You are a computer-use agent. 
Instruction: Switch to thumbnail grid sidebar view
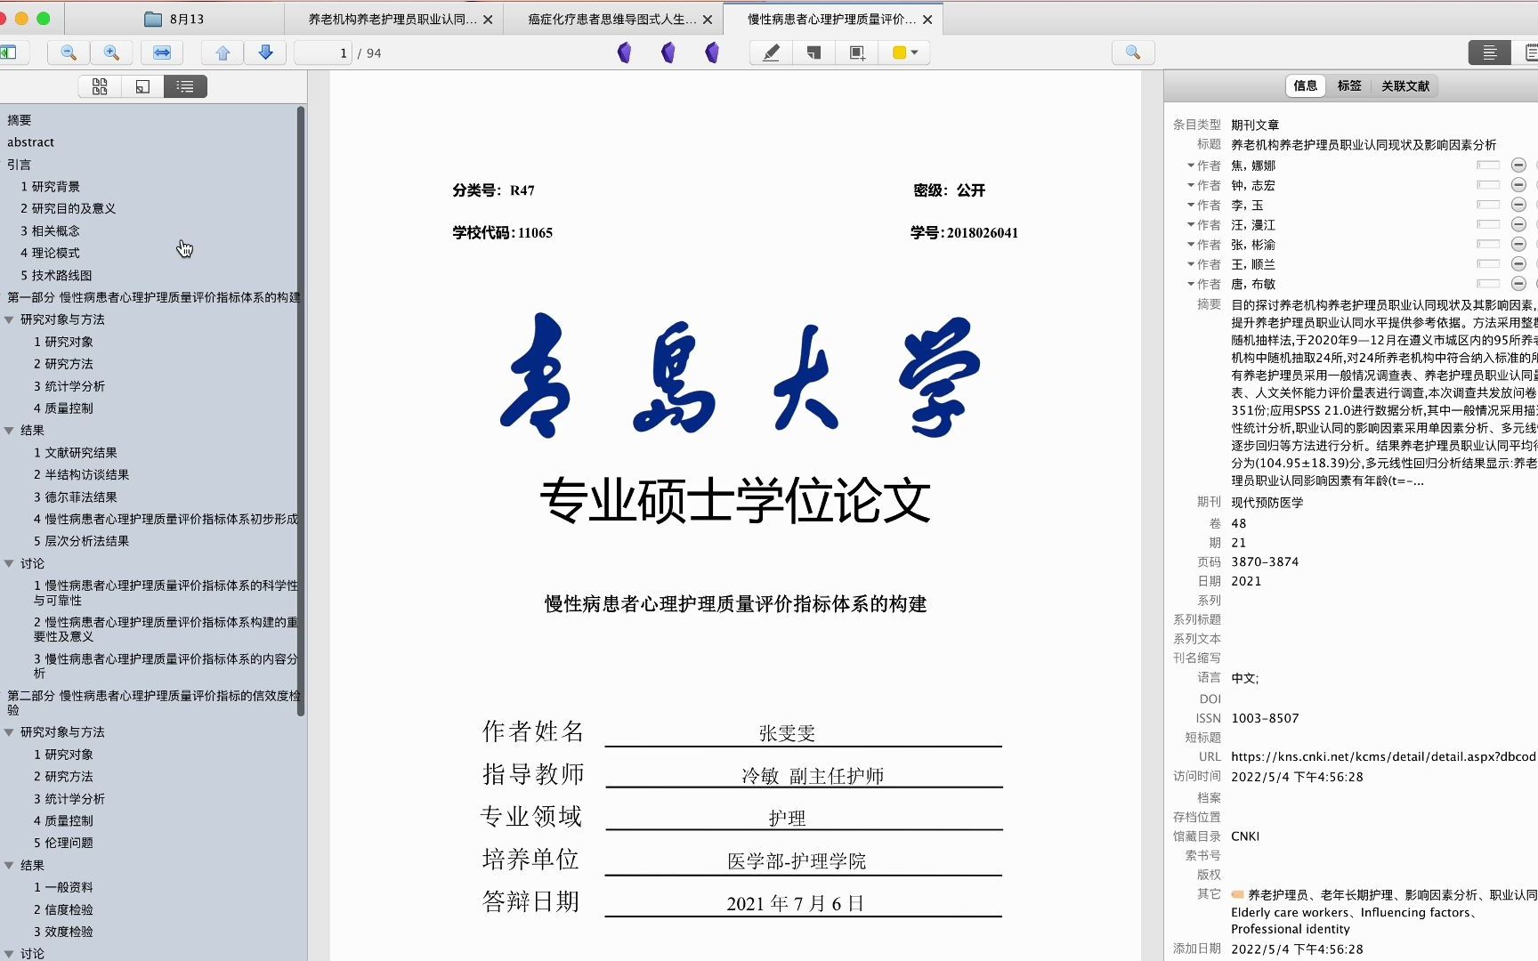click(x=100, y=85)
